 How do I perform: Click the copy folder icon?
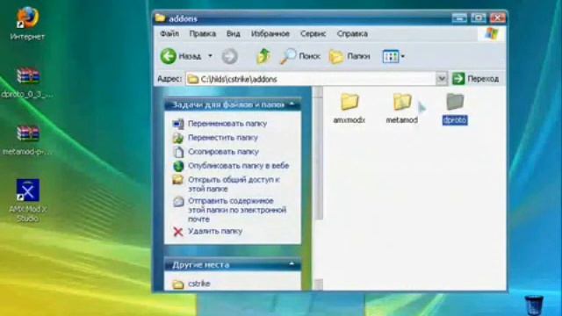(x=178, y=152)
